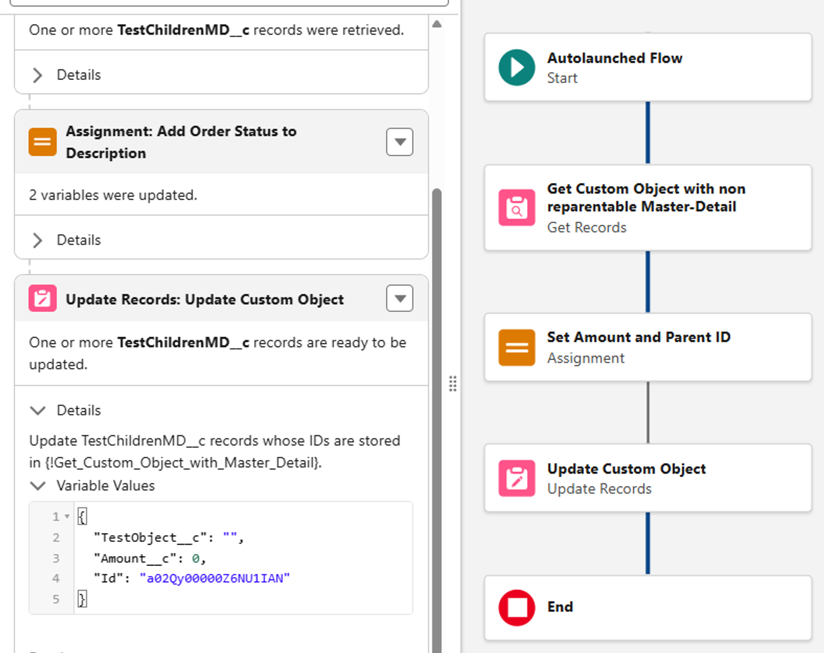The image size is (824, 653).
Task: Click the 'records were retrieved' message
Action: tap(217, 30)
